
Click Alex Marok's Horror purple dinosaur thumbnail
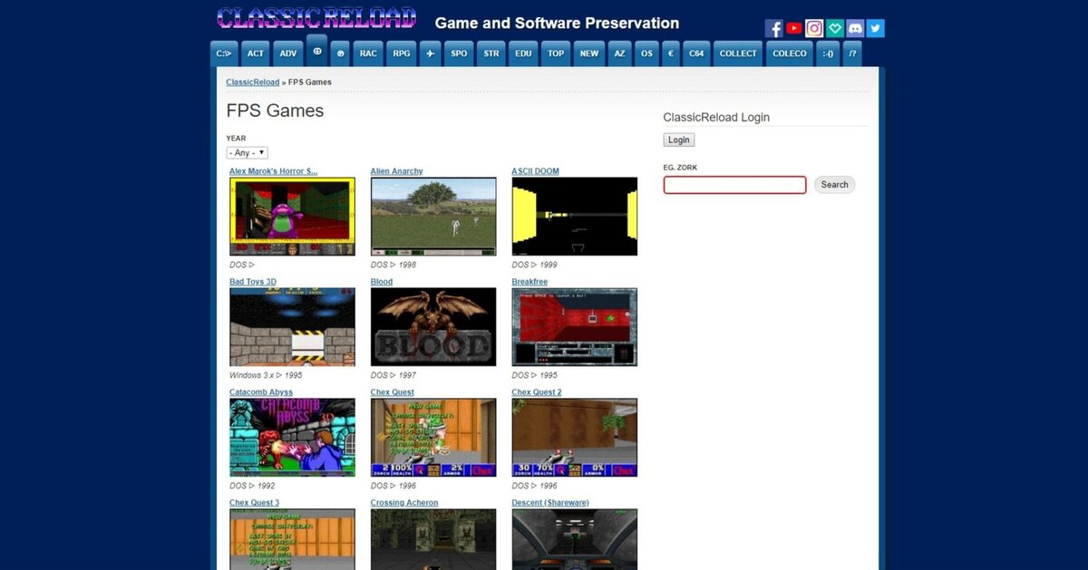point(292,217)
